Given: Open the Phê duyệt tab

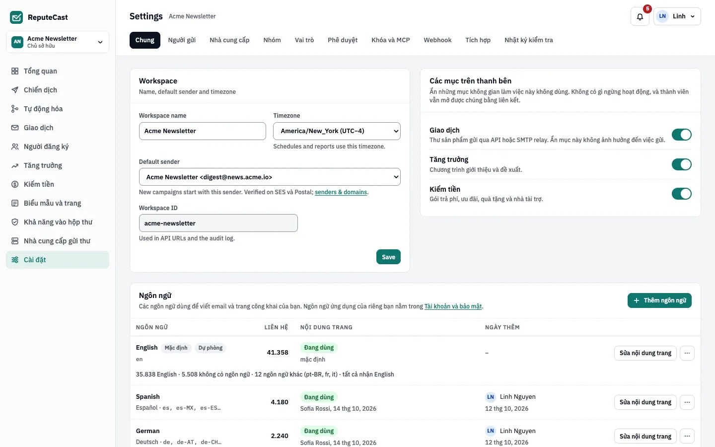Looking at the screenshot, I should coord(343,40).
